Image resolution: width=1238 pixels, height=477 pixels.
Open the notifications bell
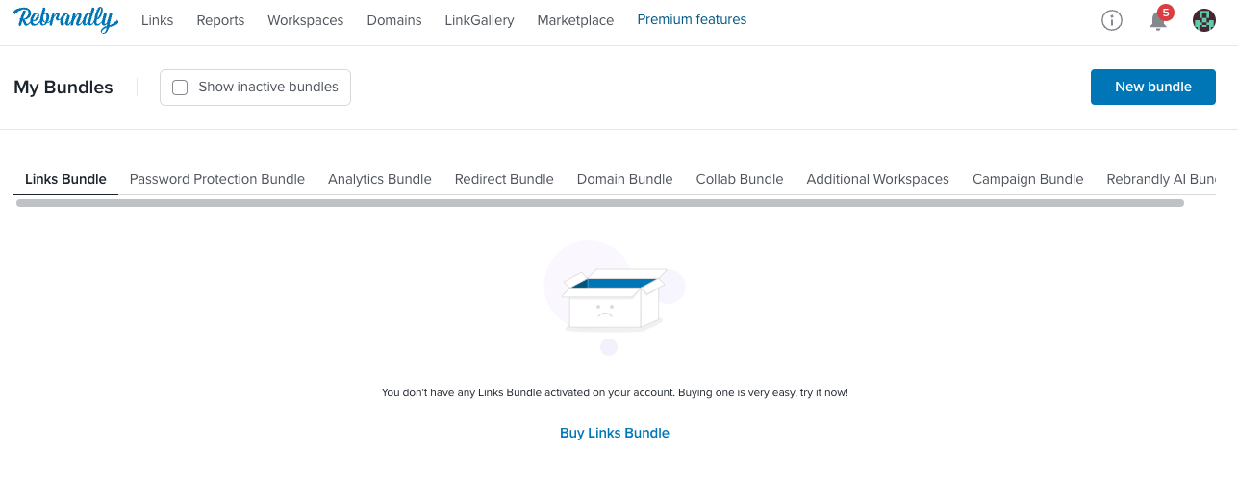point(1159,20)
